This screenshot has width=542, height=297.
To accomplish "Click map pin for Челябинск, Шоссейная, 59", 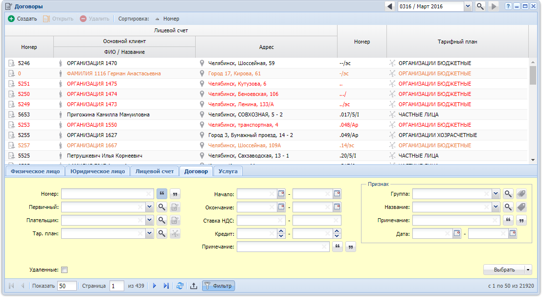I will 202,63.
